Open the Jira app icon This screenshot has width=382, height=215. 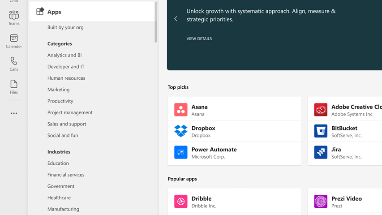pos(321,152)
